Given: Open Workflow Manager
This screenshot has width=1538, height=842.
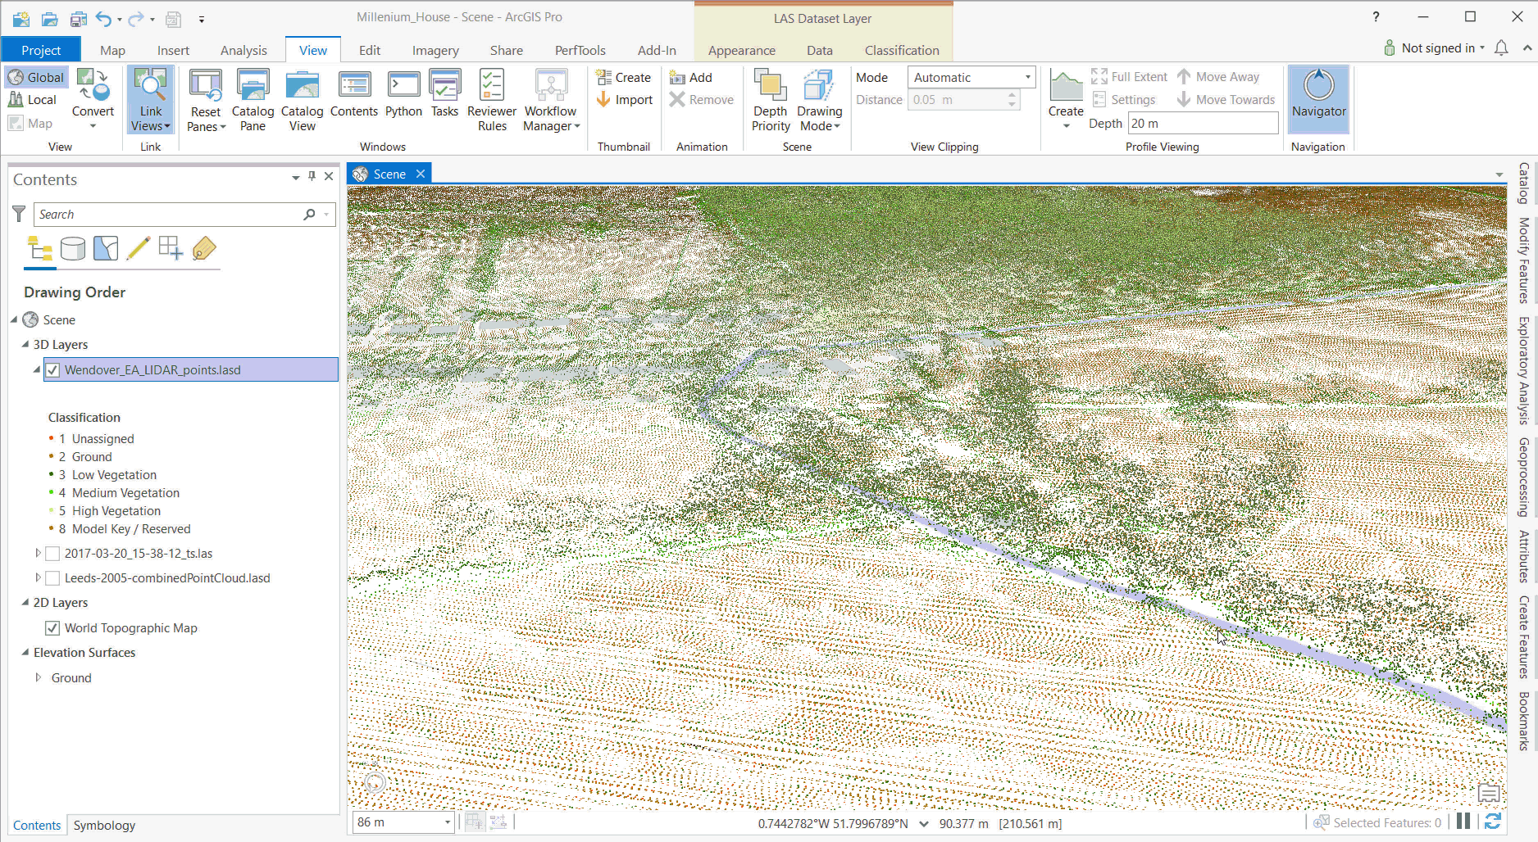Looking at the screenshot, I should tap(550, 98).
